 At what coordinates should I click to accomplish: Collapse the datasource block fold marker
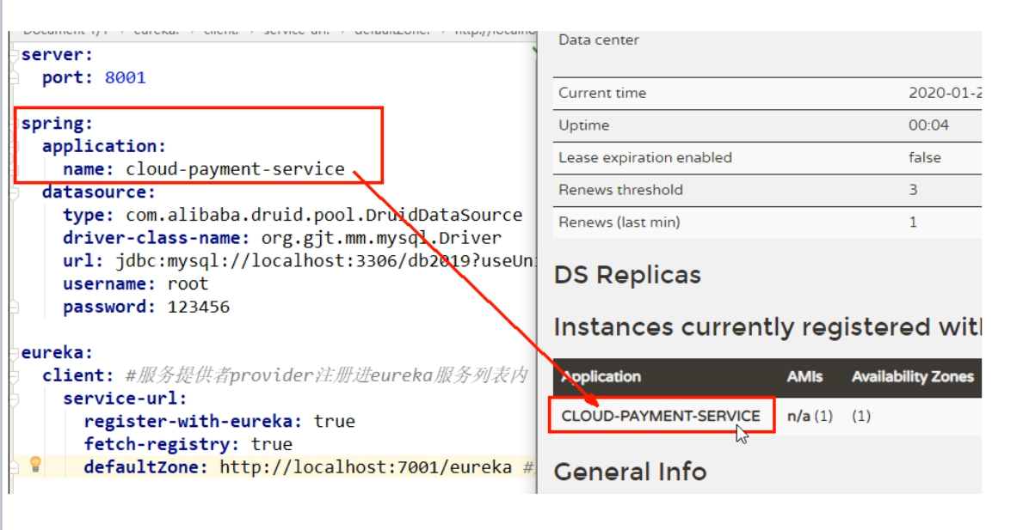click(x=14, y=192)
